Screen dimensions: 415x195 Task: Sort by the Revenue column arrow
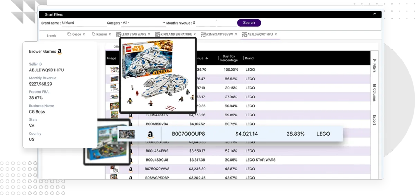[x=207, y=58]
